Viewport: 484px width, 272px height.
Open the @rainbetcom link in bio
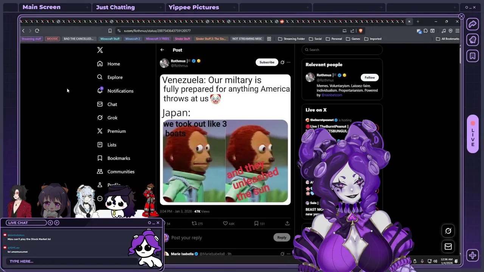point(332,95)
